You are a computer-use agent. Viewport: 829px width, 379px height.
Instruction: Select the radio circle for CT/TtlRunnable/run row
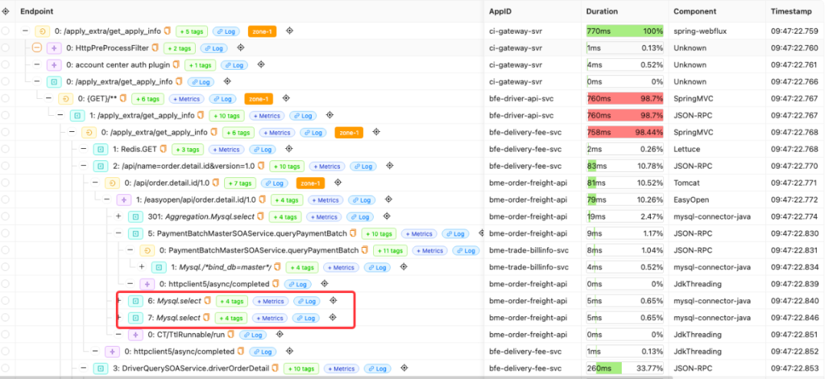point(5,335)
